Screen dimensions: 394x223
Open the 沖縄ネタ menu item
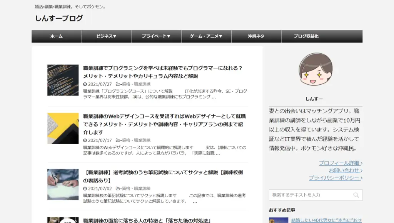pyautogui.click(x=256, y=36)
